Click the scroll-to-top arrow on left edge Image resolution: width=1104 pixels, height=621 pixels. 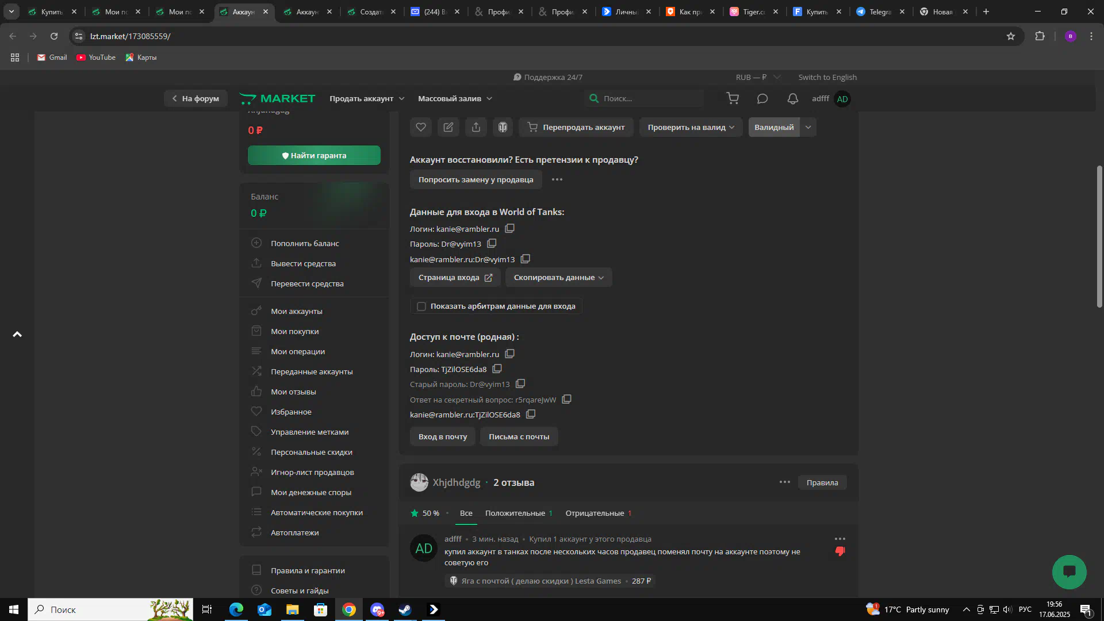click(x=17, y=334)
